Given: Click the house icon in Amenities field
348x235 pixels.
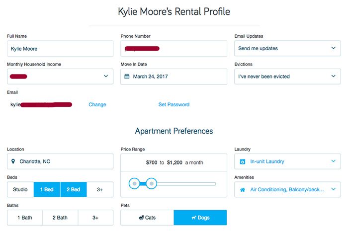Looking at the screenshot, I should (243, 189).
